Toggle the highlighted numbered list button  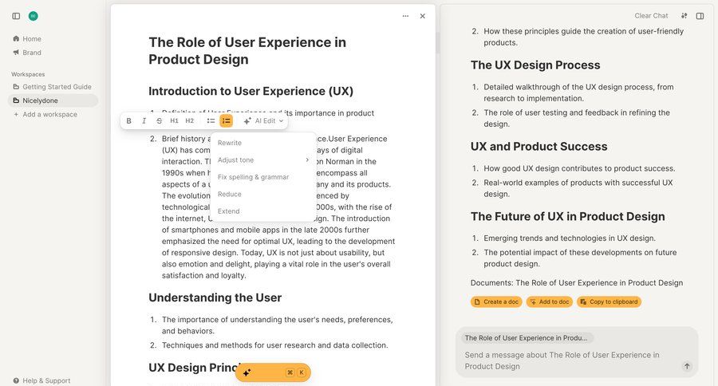(226, 121)
